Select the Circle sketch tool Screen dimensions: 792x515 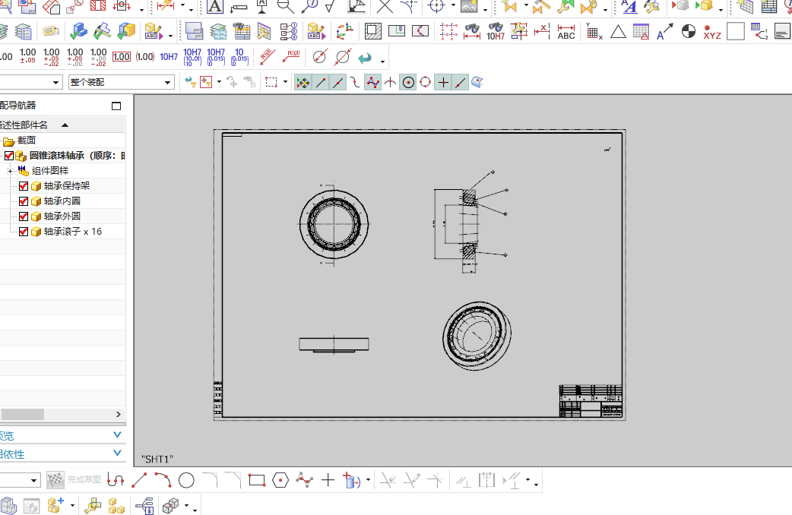pos(186,480)
